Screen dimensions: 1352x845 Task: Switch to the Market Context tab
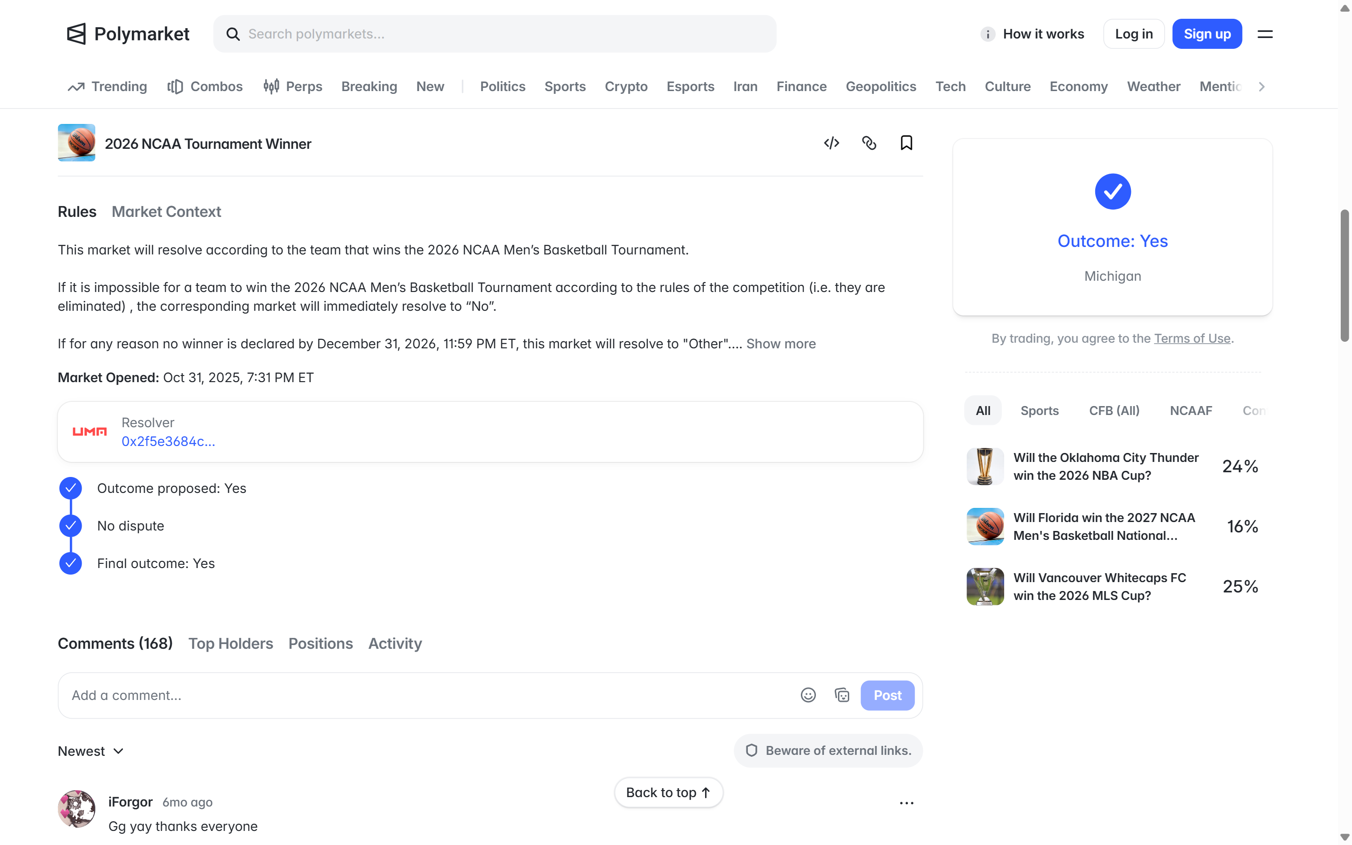[166, 212]
